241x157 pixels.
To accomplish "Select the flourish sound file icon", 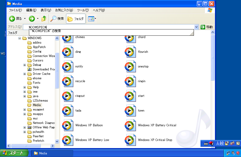I will [130, 52].
